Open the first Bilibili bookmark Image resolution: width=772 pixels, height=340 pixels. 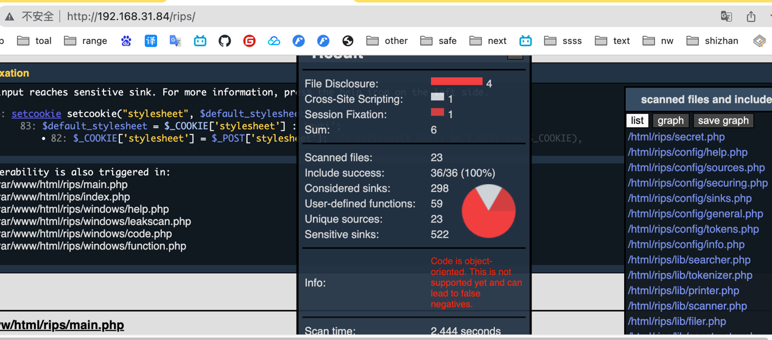200,41
